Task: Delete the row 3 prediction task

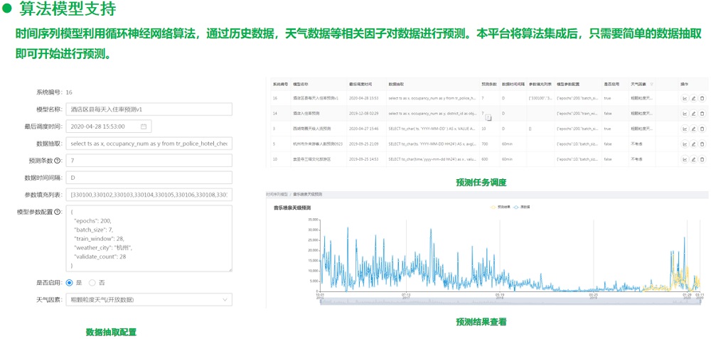Action: (x=702, y=129)
